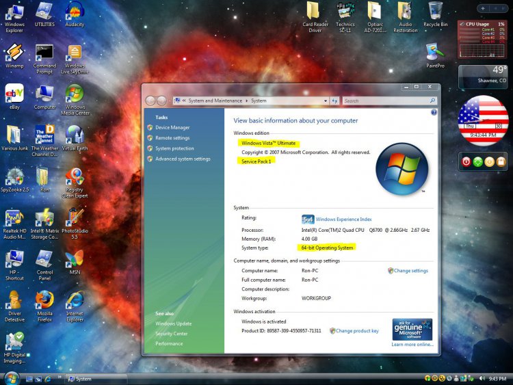Open the PaintPro desktop icon
The width and height of the screenshot is (513, 385).
point(436,55)
